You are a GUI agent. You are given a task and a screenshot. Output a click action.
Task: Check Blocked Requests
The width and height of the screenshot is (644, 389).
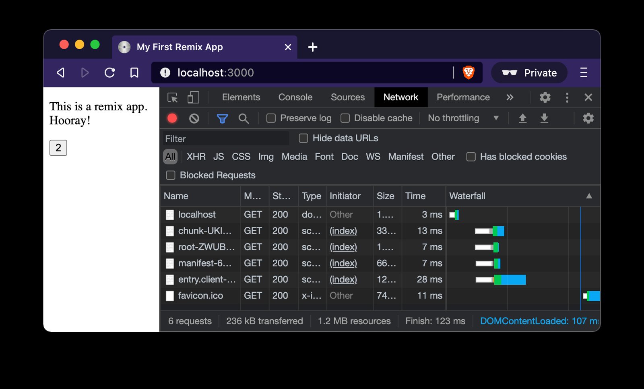click(171, 175)
